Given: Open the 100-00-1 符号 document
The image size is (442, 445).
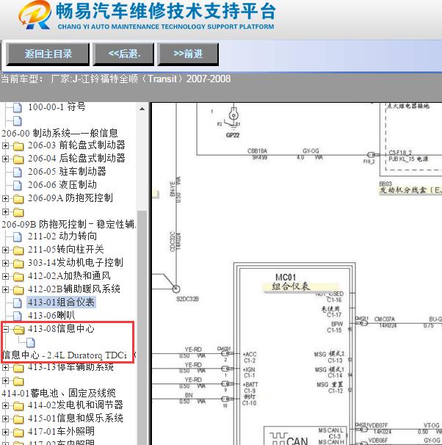Looking at the screenshot, I should click(x=57, y=107).
